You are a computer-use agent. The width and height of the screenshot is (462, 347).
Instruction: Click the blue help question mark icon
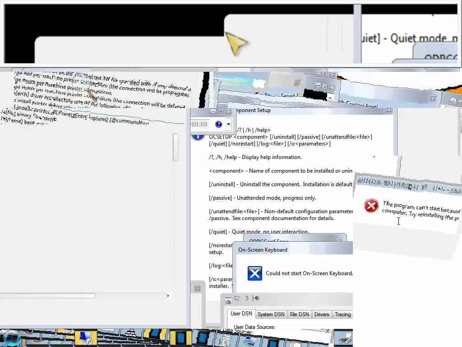click(218, 124)
